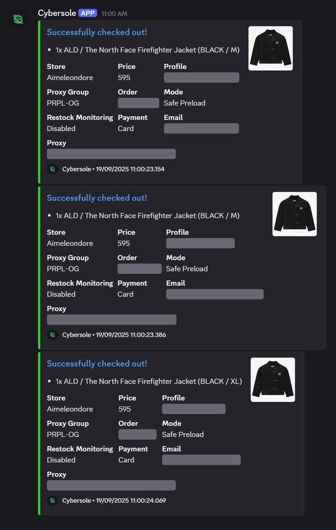Click footer text Cybersole • 19/09/2025 11:00:23.386
The width and height of the screenshot is (336, 530).
[x=114, y=335]
